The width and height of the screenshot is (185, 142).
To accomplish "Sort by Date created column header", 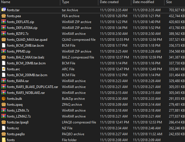I will pyautogui.click(x=109, y=2).
